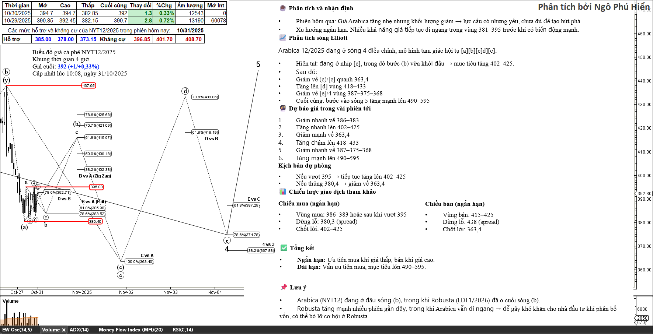Screen dimensions: 653x334
Task: Close the Volume indicator tab
Action: 63,330
